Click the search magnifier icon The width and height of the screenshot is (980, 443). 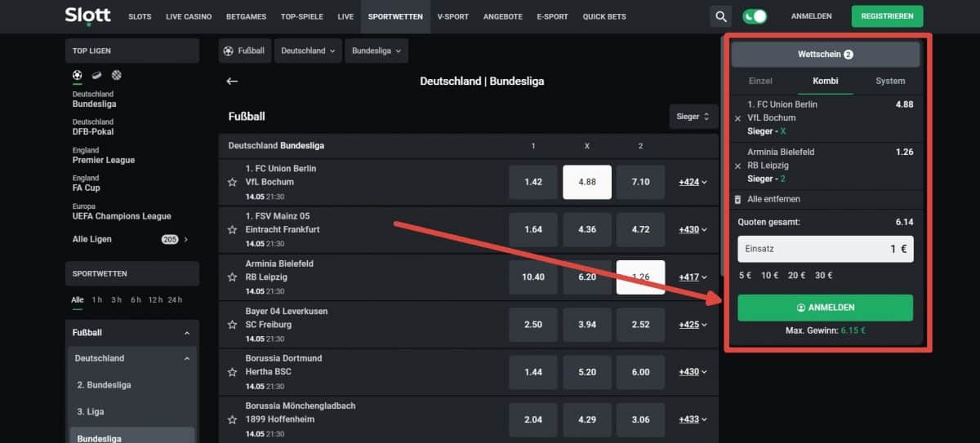click(720, 16)
